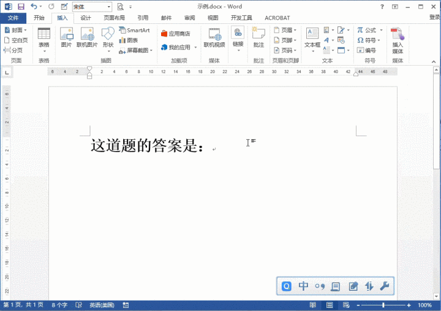Insert a picture with the 图片 button
Image resolution: width=441 pixels, height=311 pixels.
coord(66,37)
